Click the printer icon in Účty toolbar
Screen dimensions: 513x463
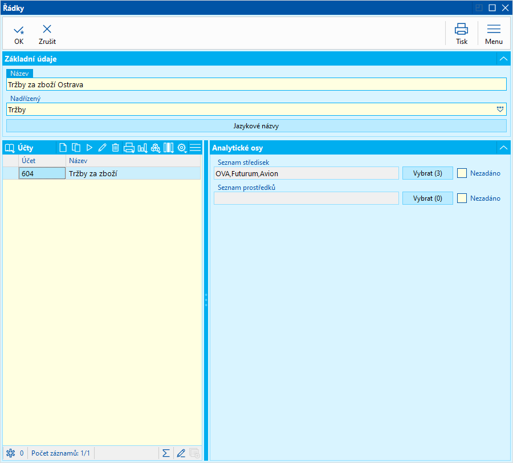tap(129, 148)
